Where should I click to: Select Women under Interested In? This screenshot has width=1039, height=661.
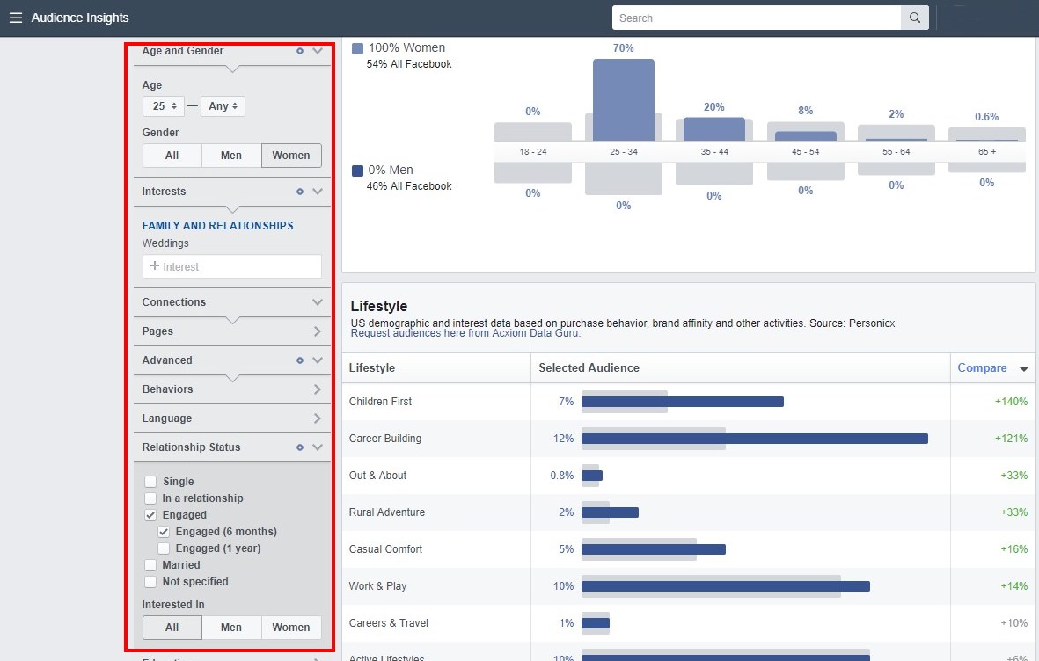291,627
